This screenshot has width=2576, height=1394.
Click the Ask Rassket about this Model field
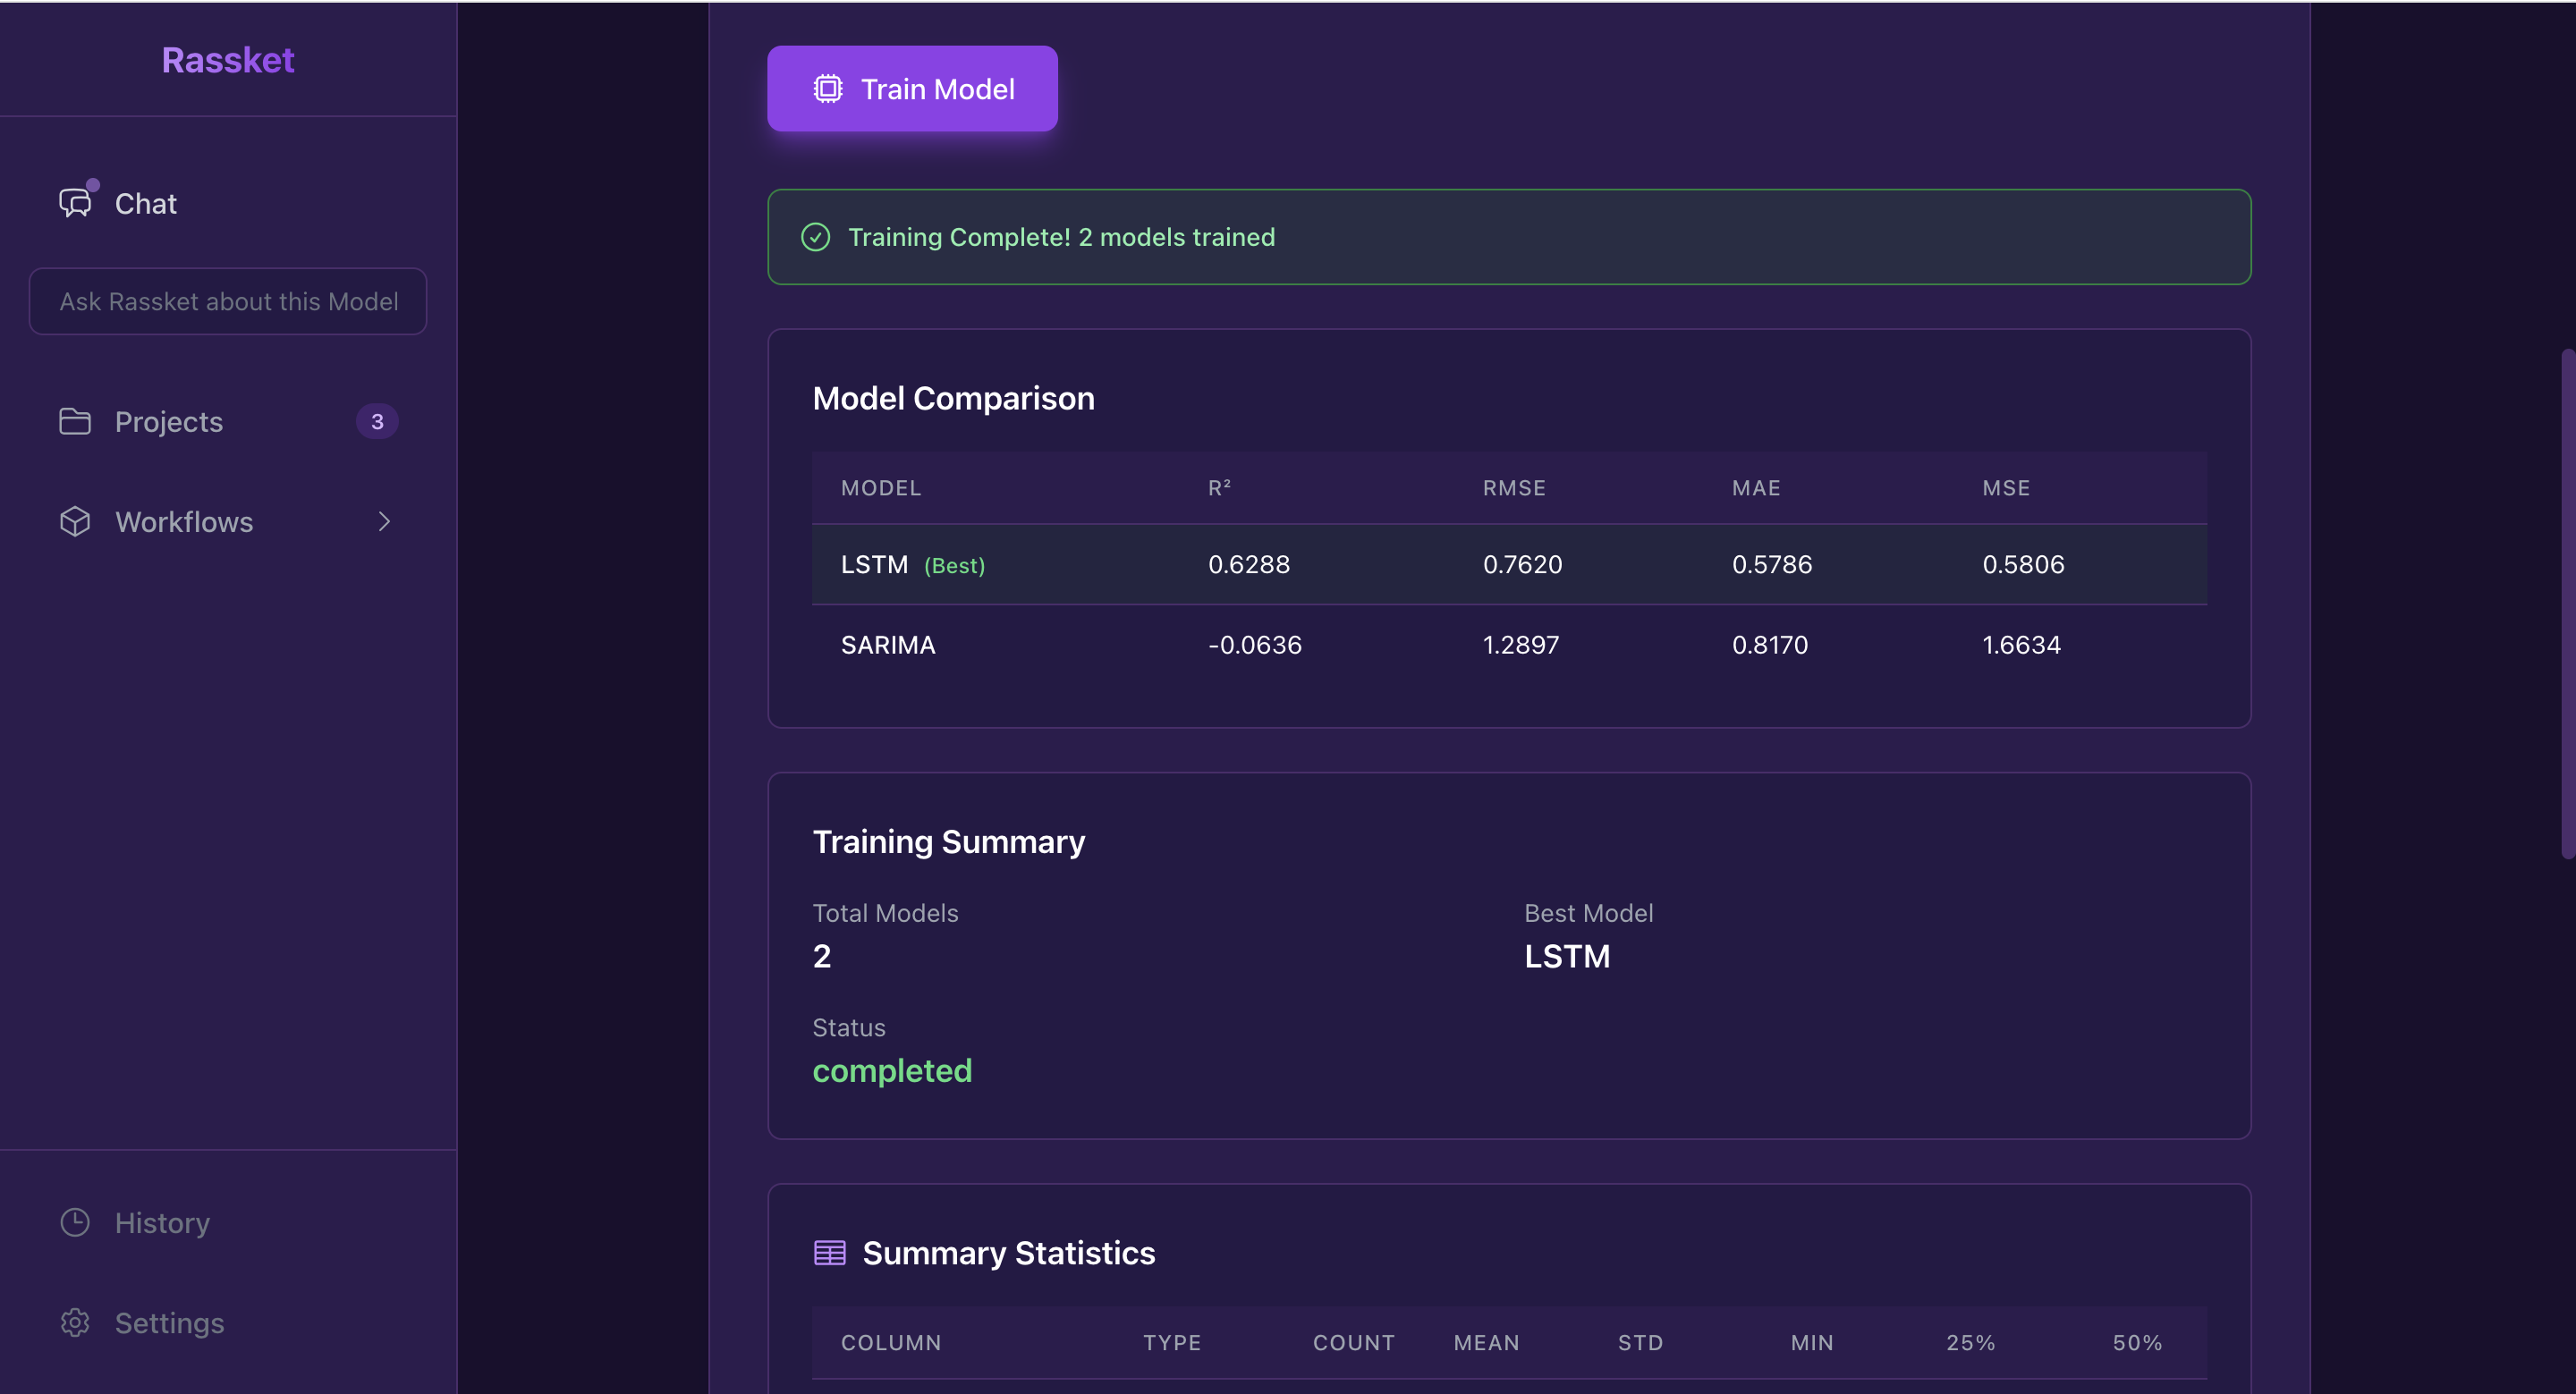point(227,301)
